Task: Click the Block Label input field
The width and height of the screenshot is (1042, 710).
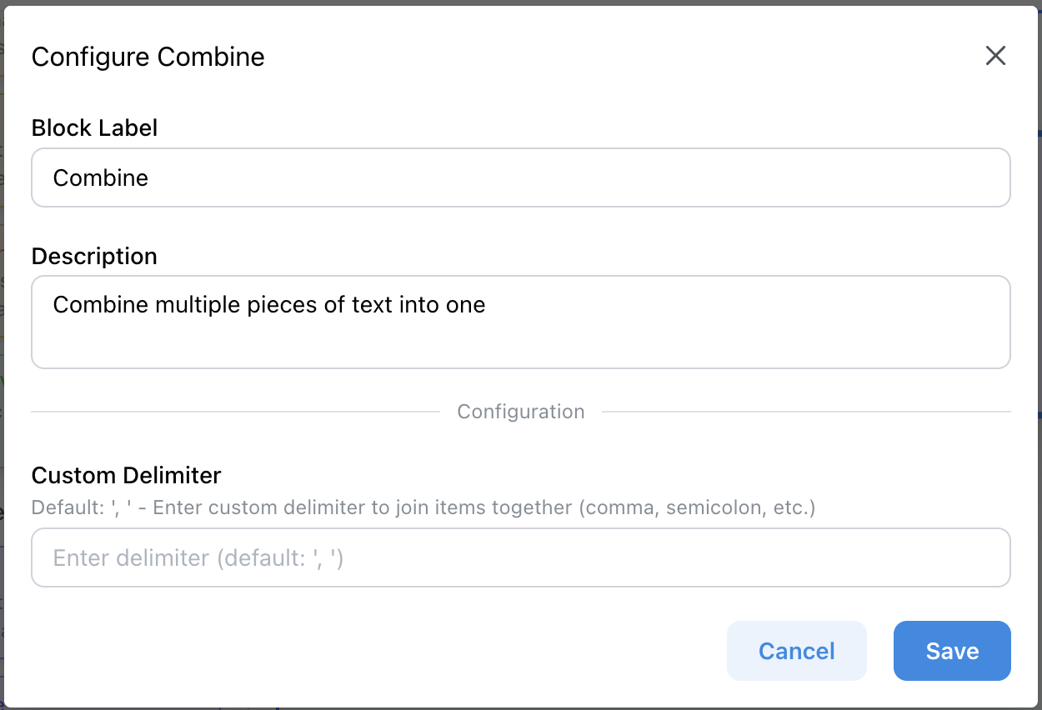Action: click(x=520, y=177)
